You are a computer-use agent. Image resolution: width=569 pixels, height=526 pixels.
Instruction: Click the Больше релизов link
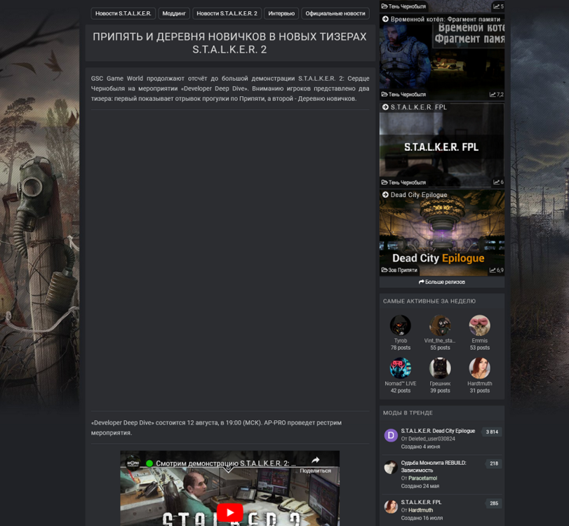click(441, 282)
